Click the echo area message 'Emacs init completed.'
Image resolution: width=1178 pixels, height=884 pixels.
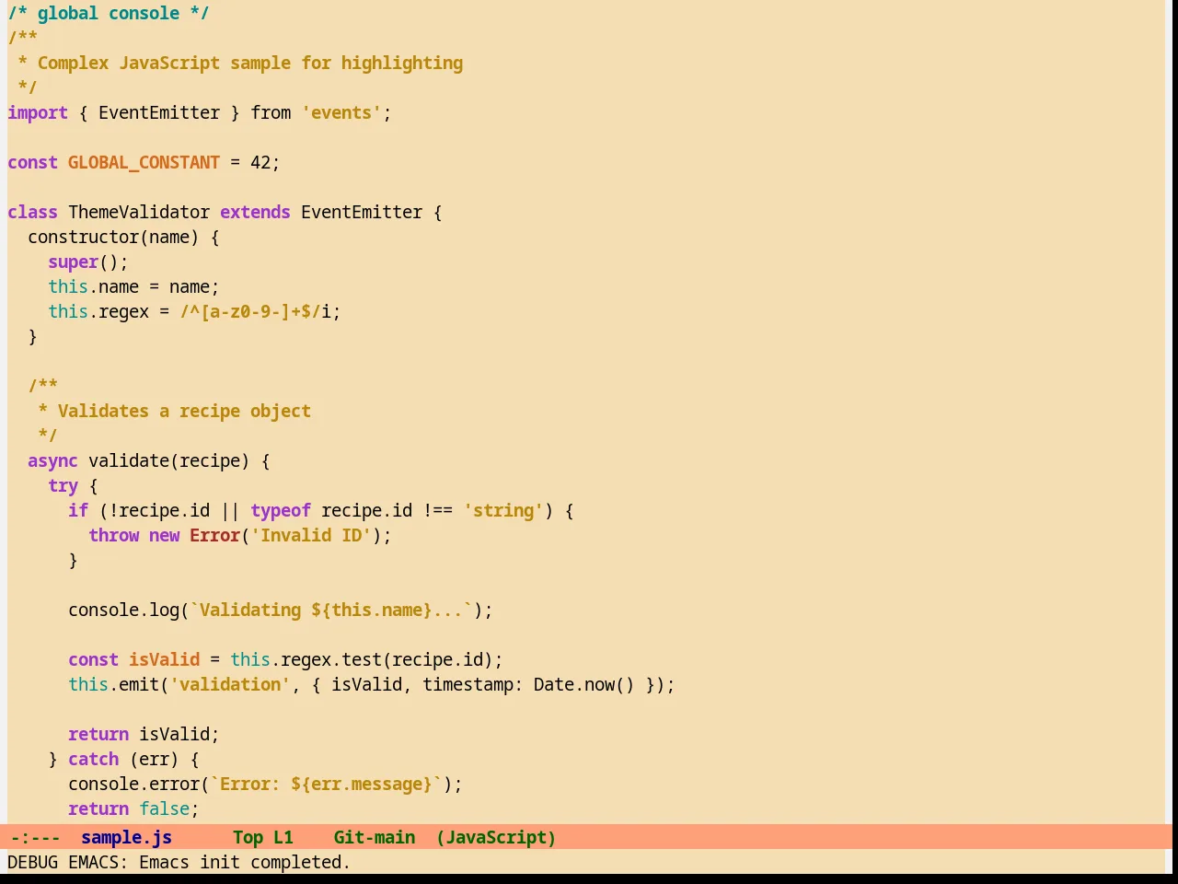tap(245, 862)
